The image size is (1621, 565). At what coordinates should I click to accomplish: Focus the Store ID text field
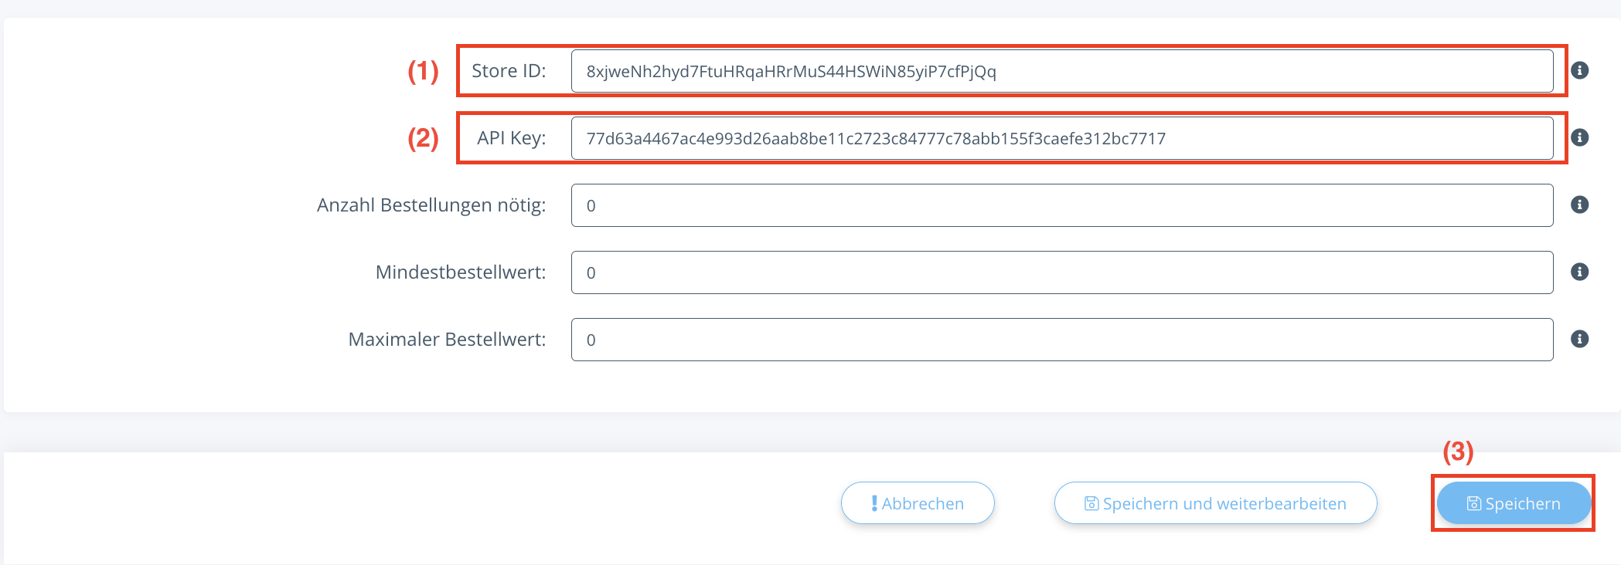tap(1061, 71)
